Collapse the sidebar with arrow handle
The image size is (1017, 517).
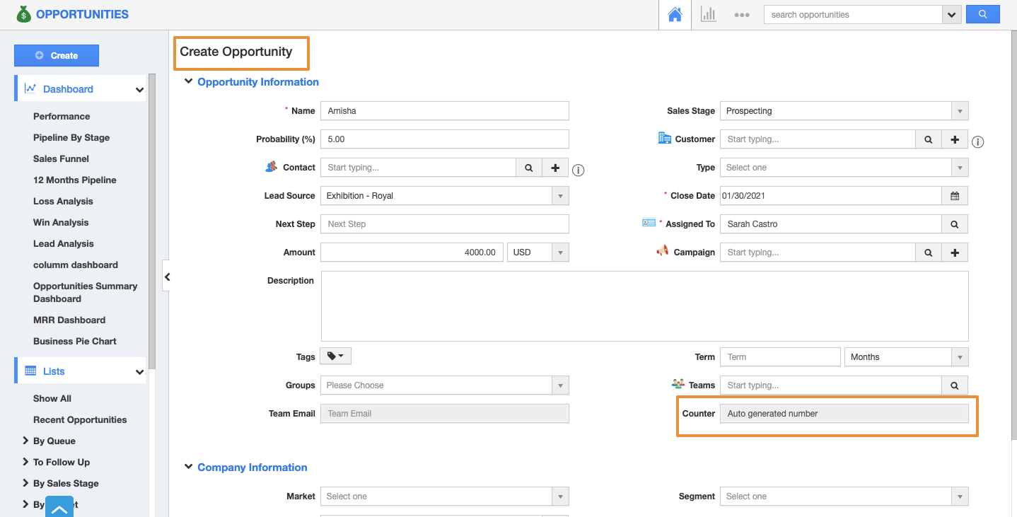point(167,277)
